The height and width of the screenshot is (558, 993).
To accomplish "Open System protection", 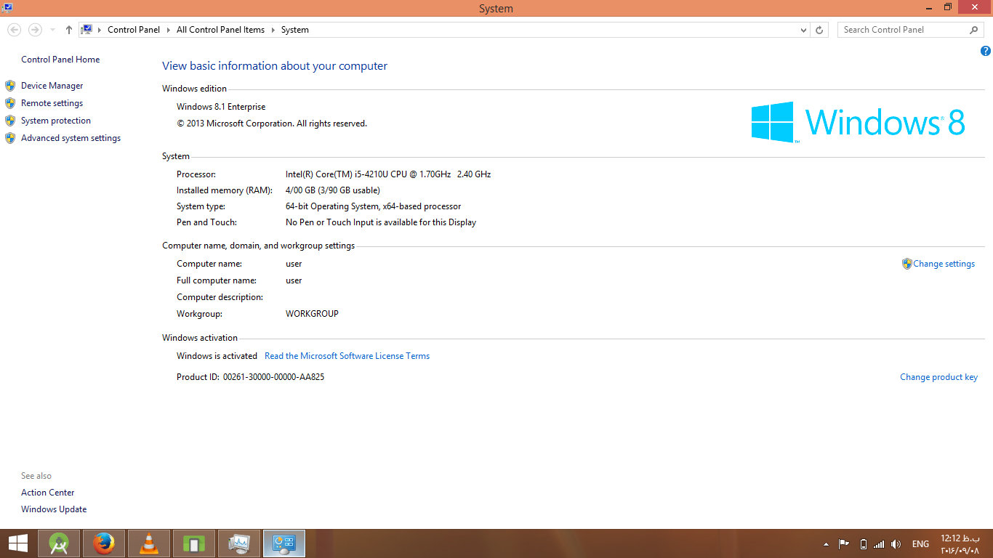I will (x=56, y=121).
